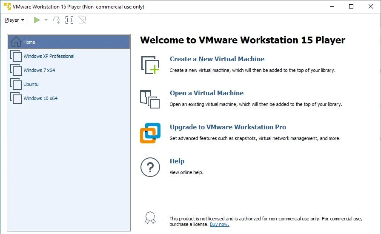Open the Player menu
The height and width of the screenshot is (234, 381).
pos(14,20)
